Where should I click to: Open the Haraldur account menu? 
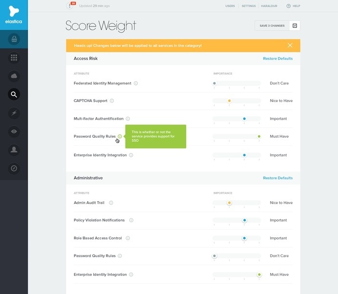click(x=269, y=6)
